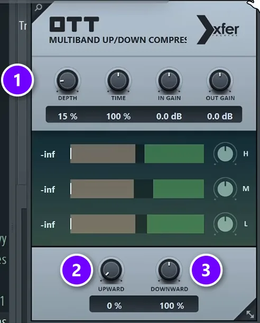260x323 pixels.
Task: Click the Time knob
Action: click(x=118, y=80)
